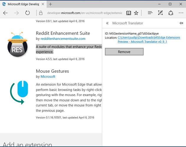This screenshot has width=186, height=147.
Task: Click the Mouse Gestures mouse icon
Action: (x=19, y=92)
